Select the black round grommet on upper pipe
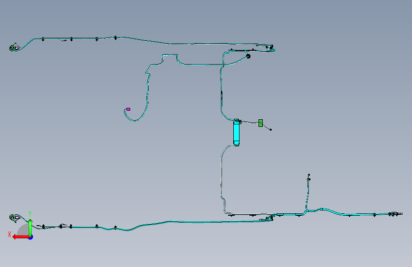412x267 pixels. pos(249,56)
